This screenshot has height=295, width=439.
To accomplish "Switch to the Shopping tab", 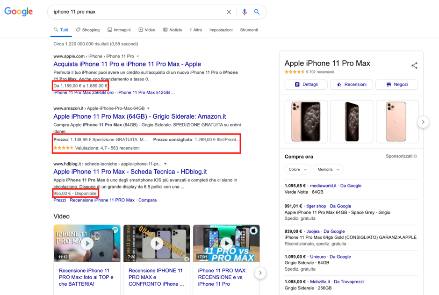I will 88,29.
